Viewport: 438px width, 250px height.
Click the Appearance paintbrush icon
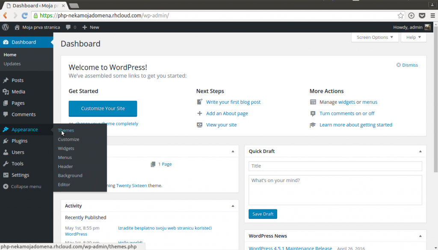pos(6,129)
